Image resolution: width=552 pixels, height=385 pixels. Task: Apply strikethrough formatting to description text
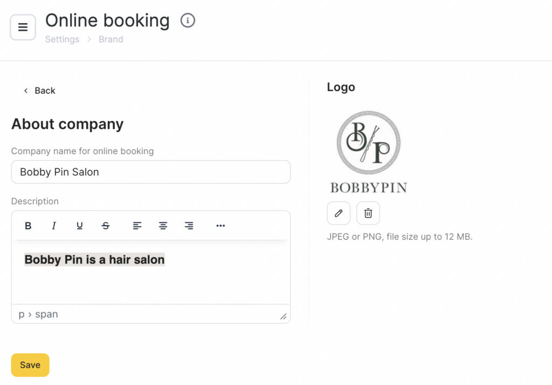point(106,226)
